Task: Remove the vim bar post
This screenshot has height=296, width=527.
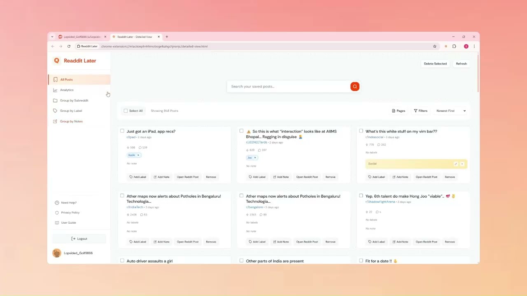Action: click(x=450, y=177)
